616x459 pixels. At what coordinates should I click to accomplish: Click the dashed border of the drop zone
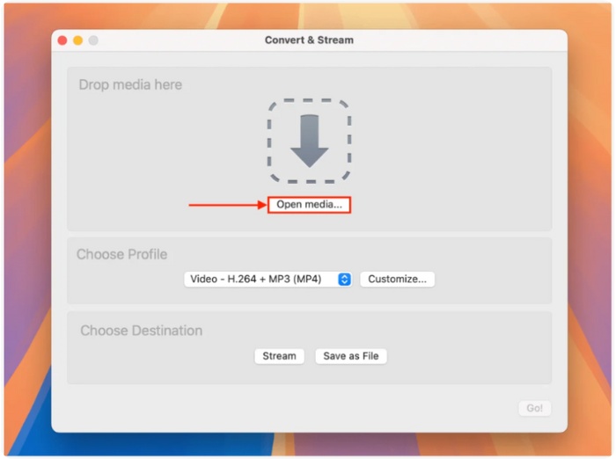[269, 141]
